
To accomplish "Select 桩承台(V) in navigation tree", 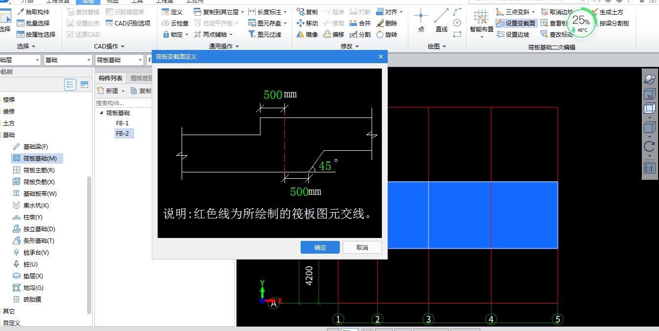I will [x=30, y=253].
